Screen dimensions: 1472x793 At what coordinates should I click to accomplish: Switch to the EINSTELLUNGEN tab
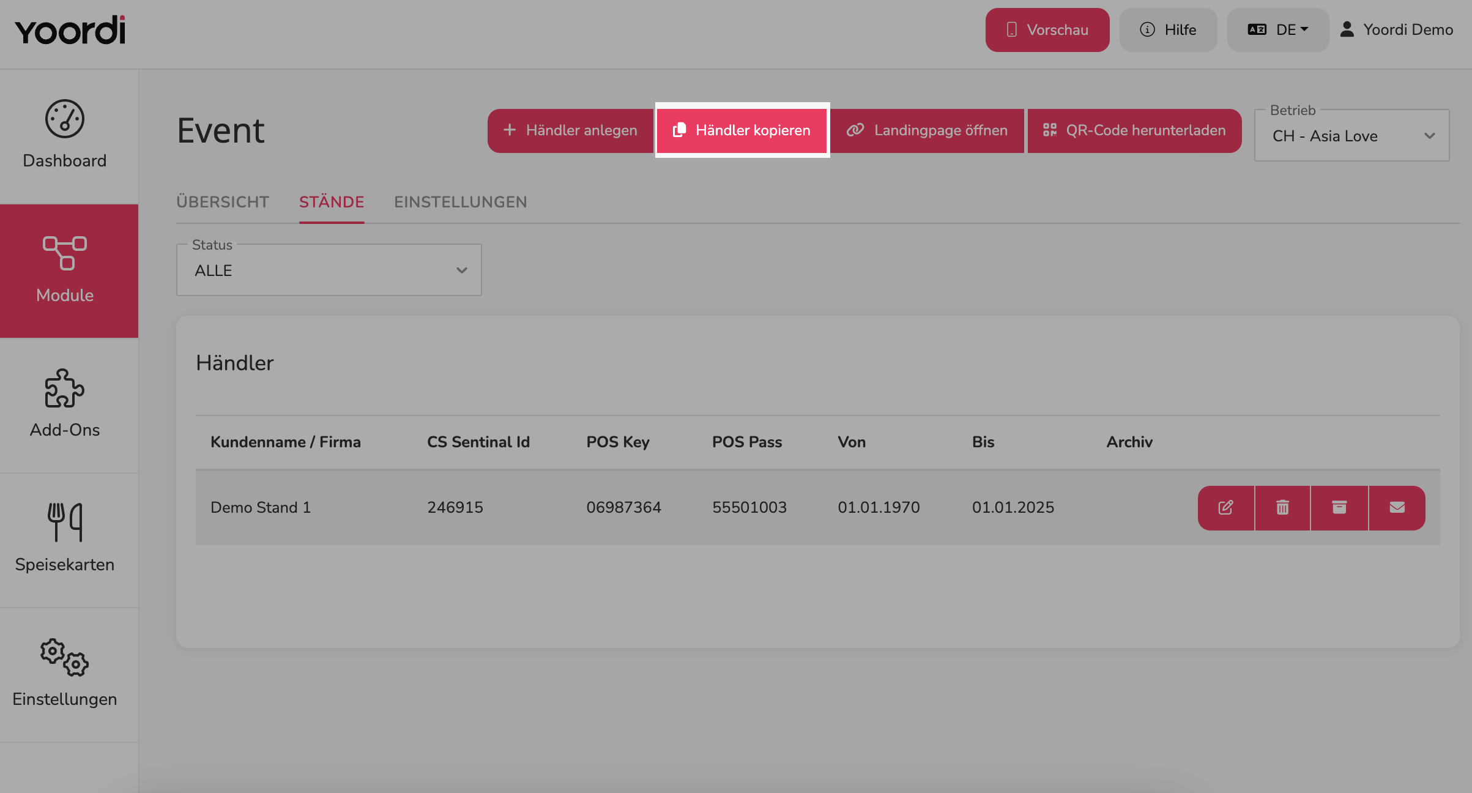pos(461,202)
